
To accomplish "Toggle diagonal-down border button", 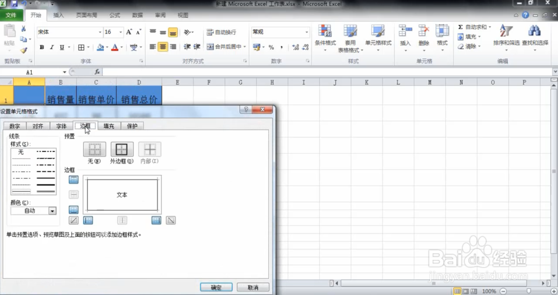I will pos(171,221).
